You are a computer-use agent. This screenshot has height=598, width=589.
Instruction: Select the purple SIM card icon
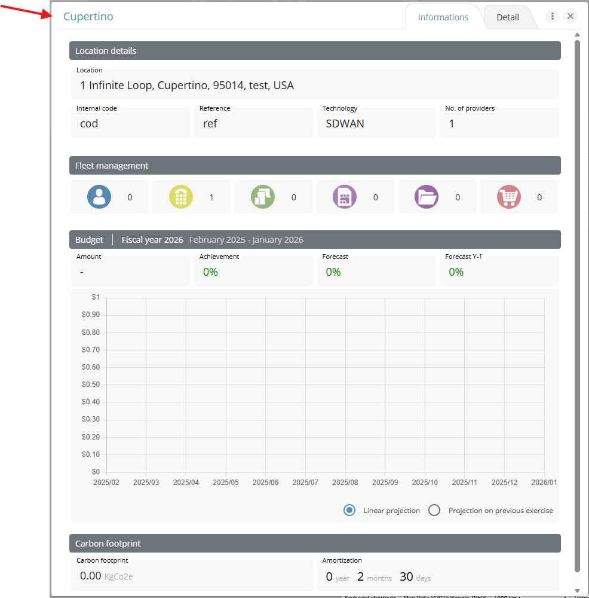[345, 197]
